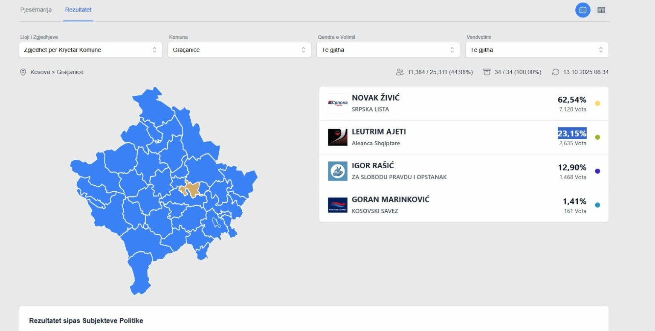Expand the Lloji i Zgjedhjeve dropdown
The width and height of the screenshot is (655, 331).
[x=90, y=50]
